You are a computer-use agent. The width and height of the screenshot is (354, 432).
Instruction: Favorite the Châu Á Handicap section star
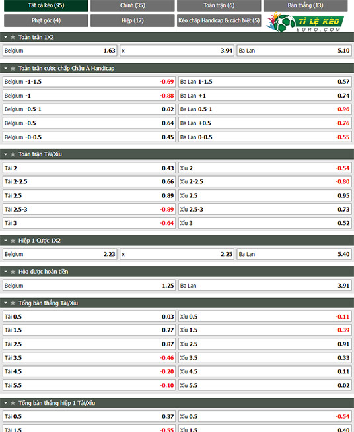point(13,68)
